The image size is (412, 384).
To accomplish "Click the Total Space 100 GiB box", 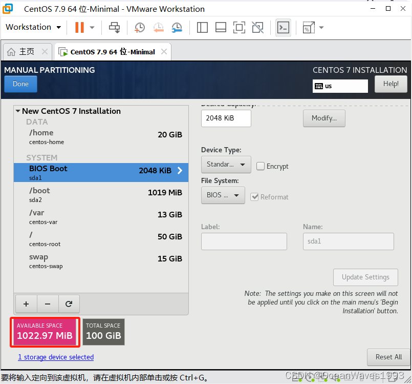I will (103, 332).
